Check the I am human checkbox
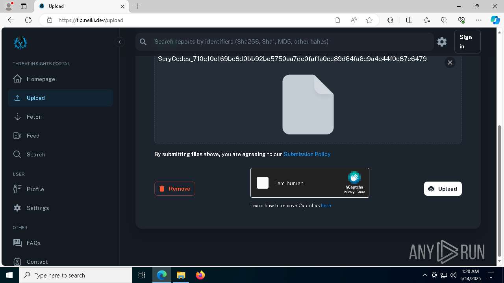Image resolution: width=504 pixels, height=283 pixels. point(263,183)
